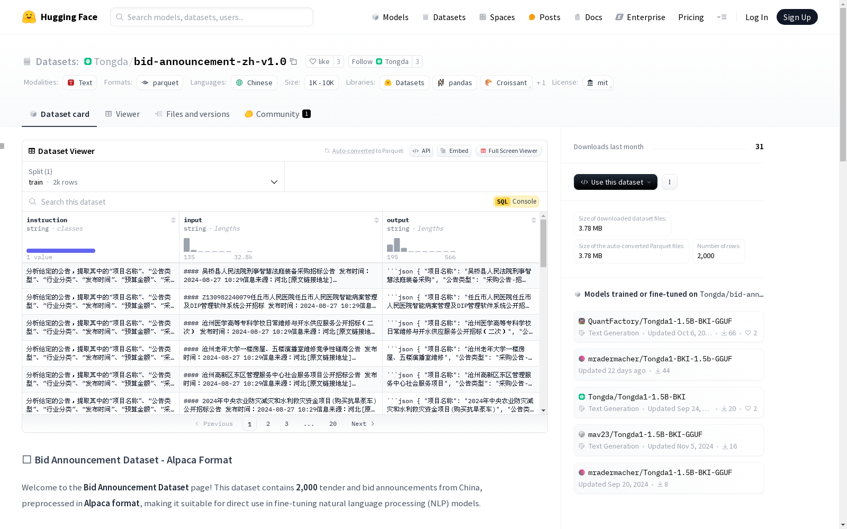Select the pandas library tag
The width and height of the screenshot is (847, 529).
[x=455, y=83]
